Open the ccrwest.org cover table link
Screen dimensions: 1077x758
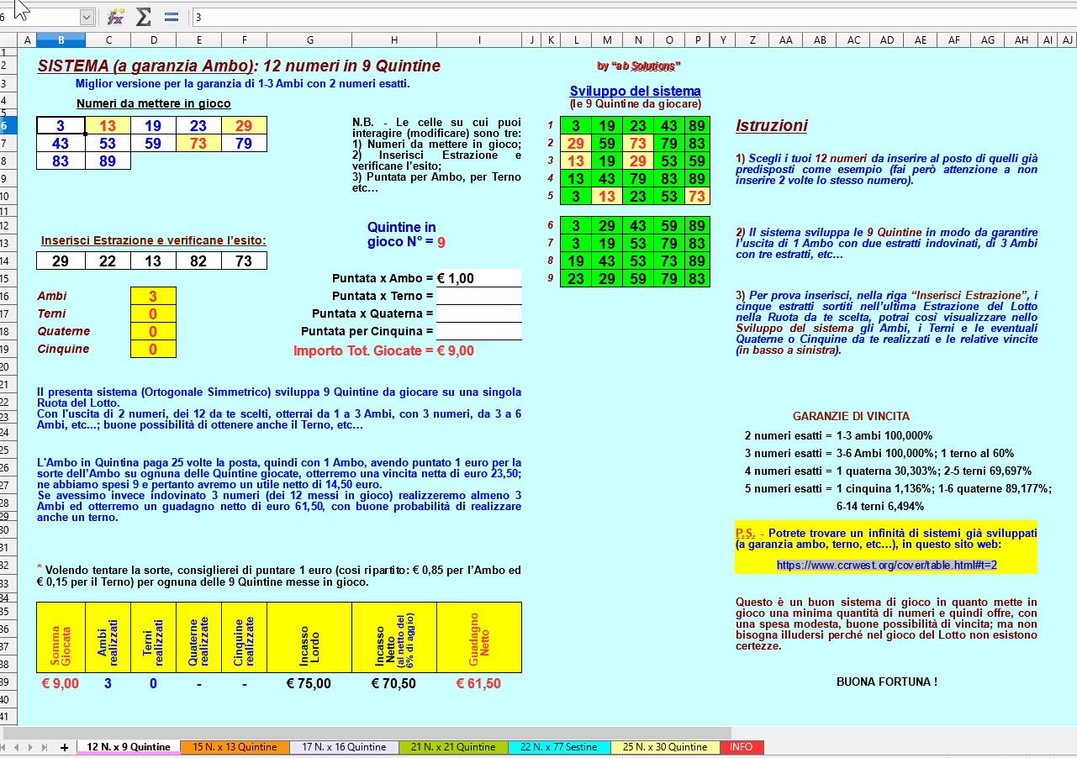(886, 565)
